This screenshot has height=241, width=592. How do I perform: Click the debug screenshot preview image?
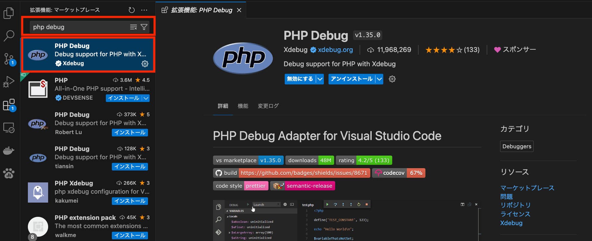(x=347, y=220)
